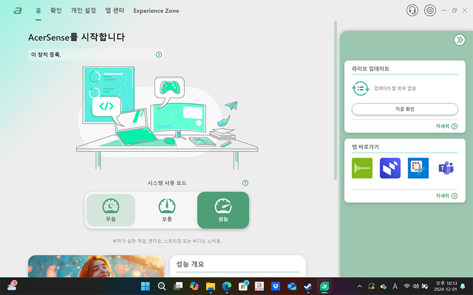Click the live update refresh icon
The height and width of the screenshot is (295, 473).
[x=360, y=89]
